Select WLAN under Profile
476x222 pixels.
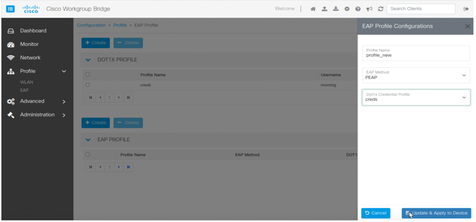coord(26,82)
